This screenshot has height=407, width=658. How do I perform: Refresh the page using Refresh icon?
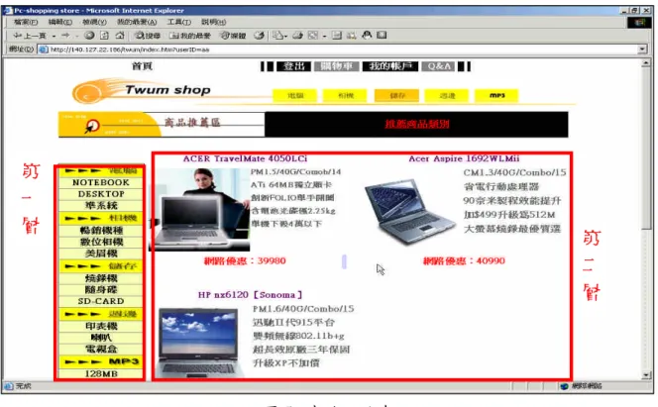pos(104,36)
